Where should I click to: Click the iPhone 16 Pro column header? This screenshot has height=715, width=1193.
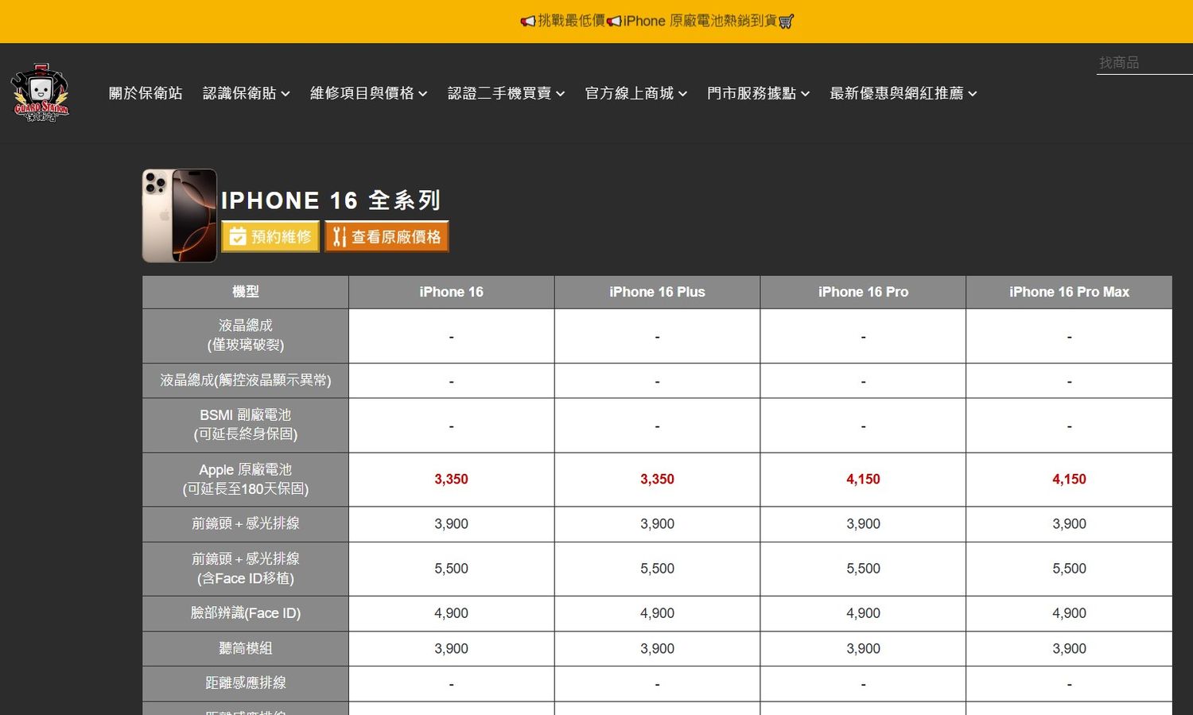click(863, 292)
